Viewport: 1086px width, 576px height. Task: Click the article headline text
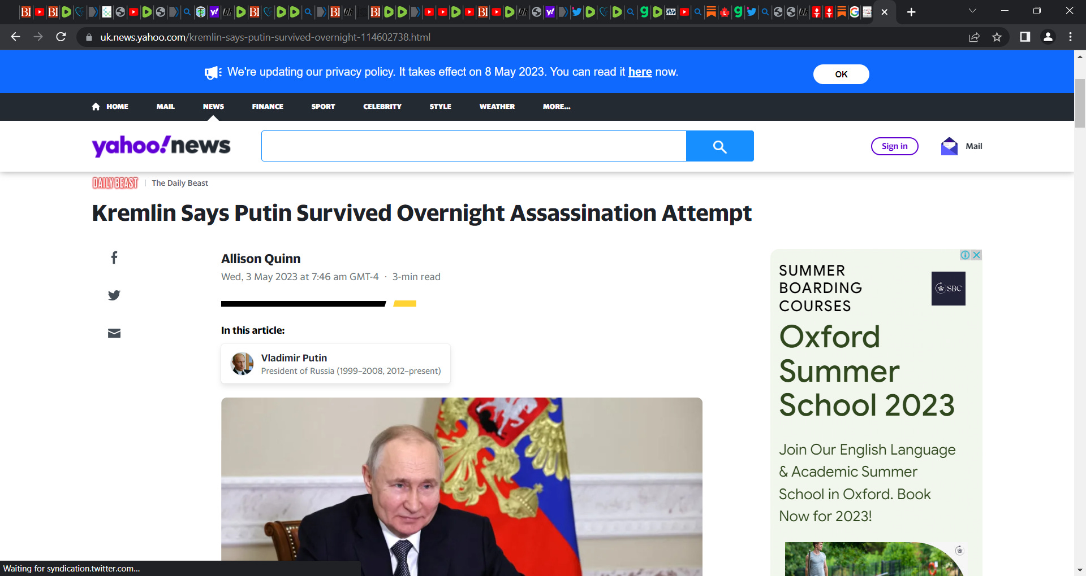point(421,213)
